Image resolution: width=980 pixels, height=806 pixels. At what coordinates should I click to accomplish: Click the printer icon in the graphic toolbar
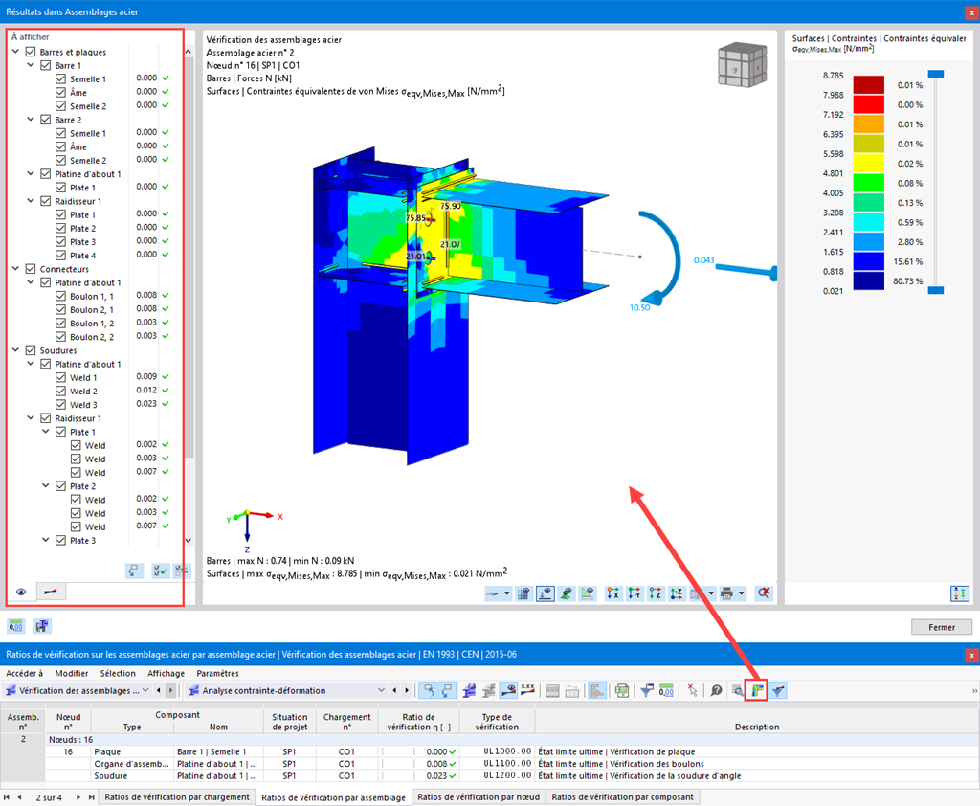pos(727,593)
